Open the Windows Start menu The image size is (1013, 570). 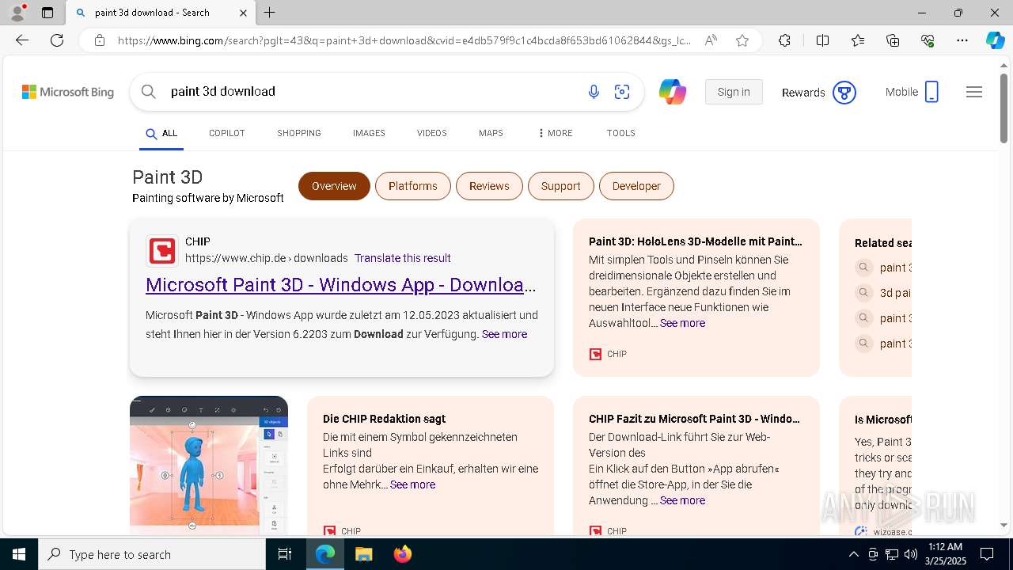pos(18,554)
